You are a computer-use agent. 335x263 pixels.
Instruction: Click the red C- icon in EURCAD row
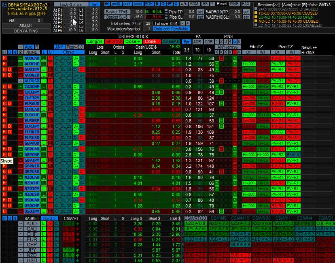(82, 109)
